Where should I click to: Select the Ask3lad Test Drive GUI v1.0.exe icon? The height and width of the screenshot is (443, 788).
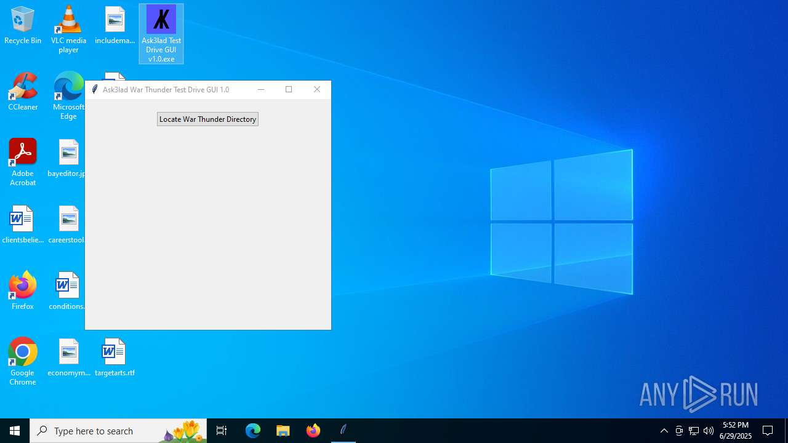point(161,34)
